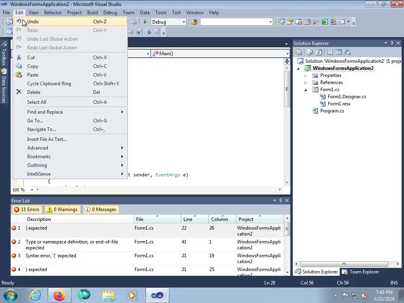
Task: Choose Paste in the Edit menu
Action: click(70, 75)
